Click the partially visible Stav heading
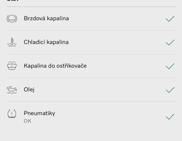The width and height of the screenshot is (182, 141). pos(13,1)
